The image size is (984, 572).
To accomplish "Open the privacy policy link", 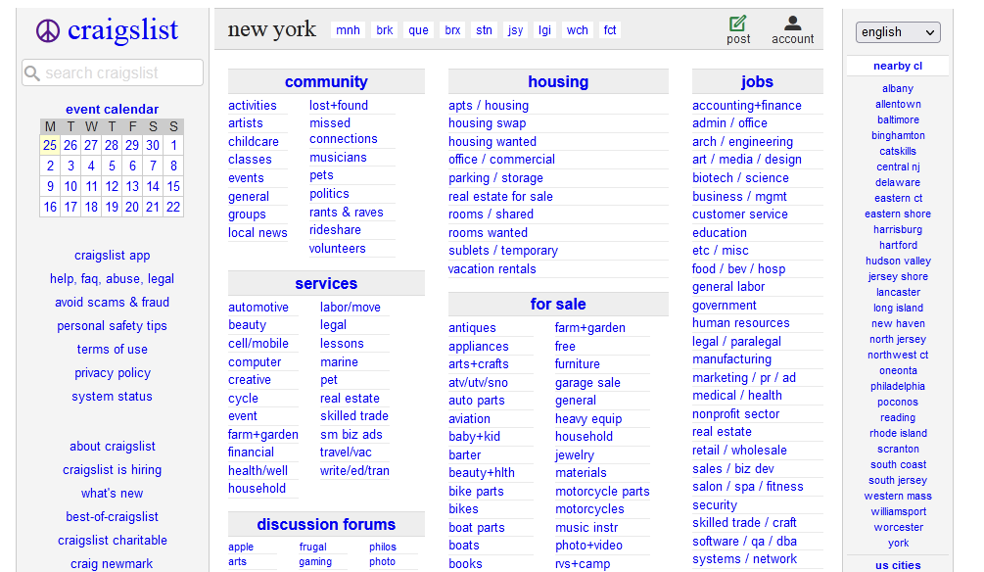I will (113, 373).
